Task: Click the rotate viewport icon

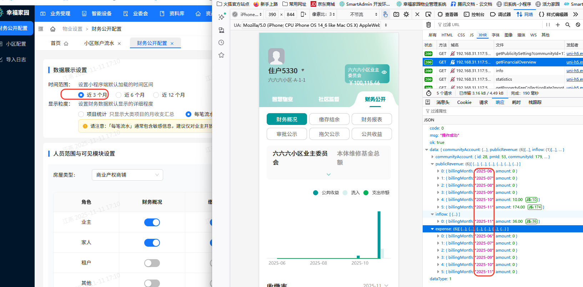Action: pyautogui.click(x=303, y=14)
